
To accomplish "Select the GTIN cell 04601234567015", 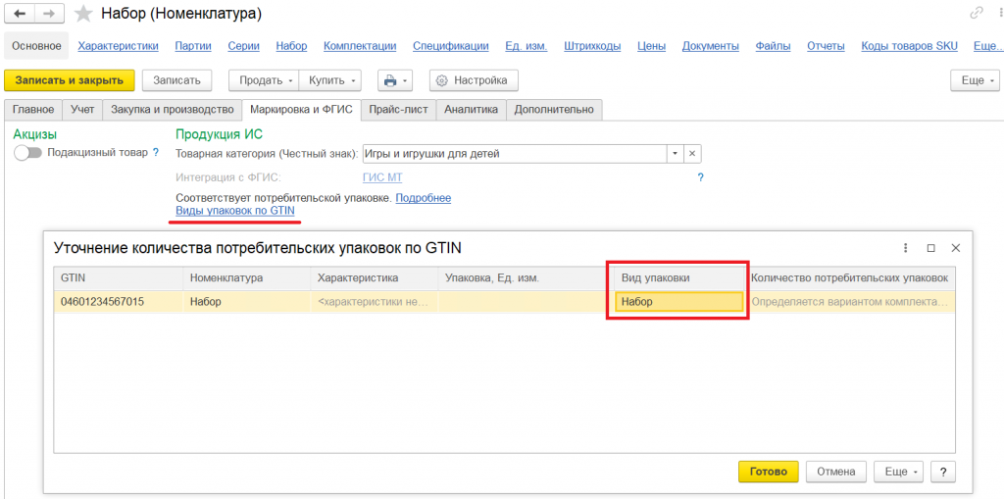I will (119, 302).
